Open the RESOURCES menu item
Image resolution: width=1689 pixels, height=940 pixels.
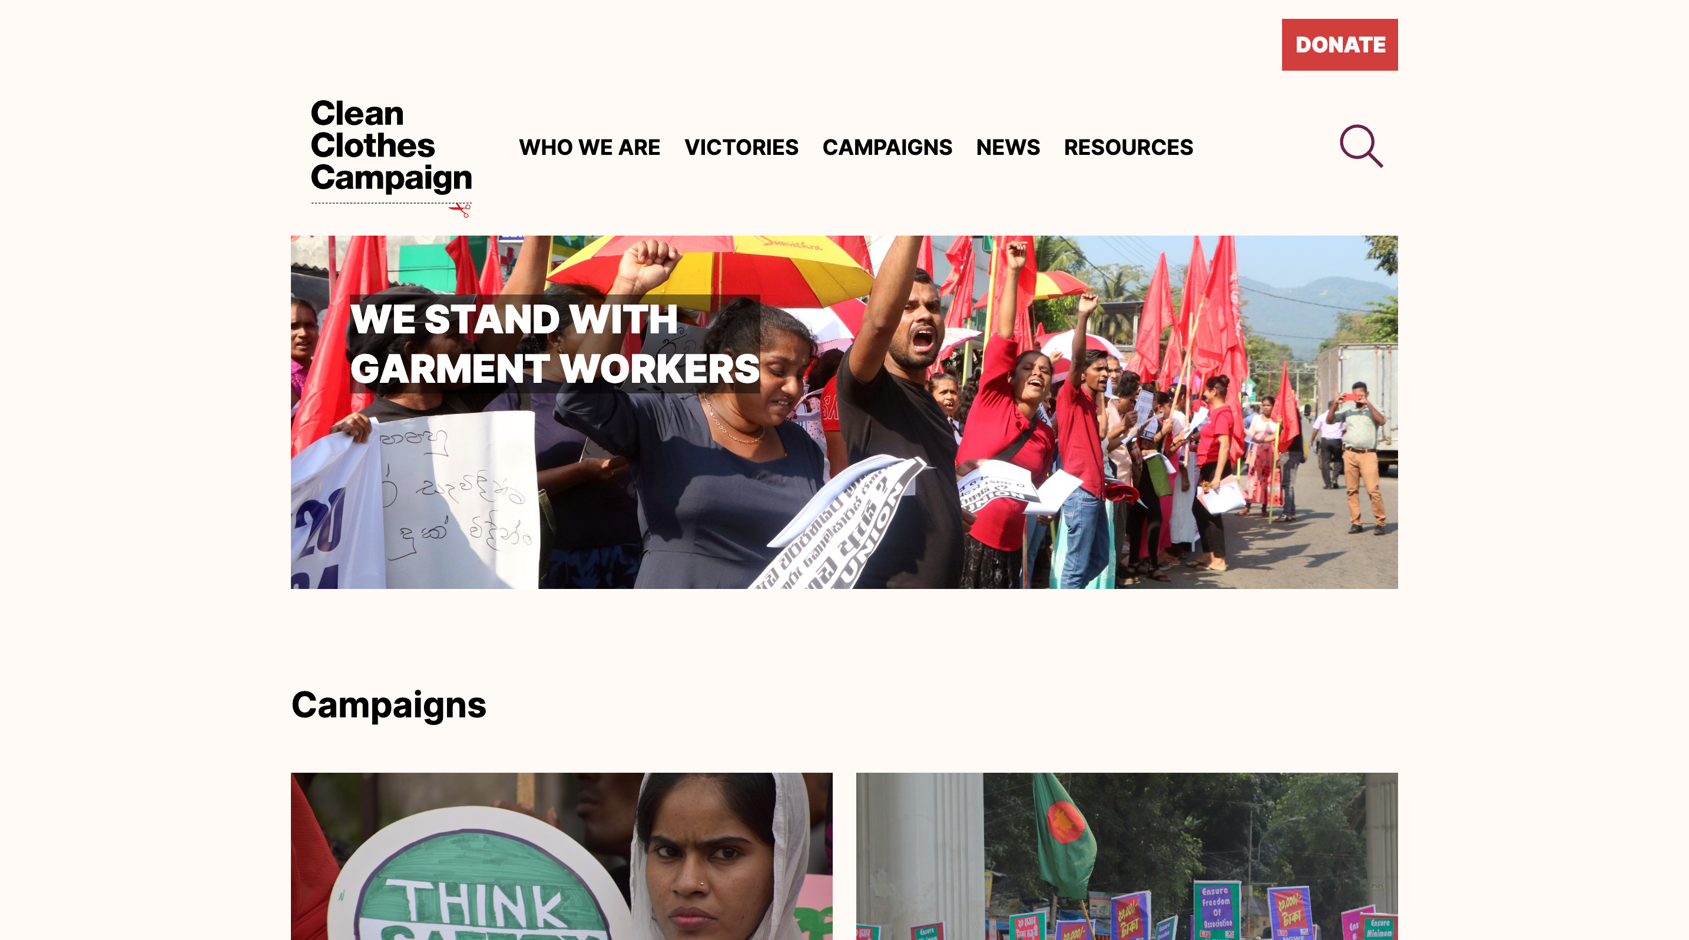tap(1128, 147)
